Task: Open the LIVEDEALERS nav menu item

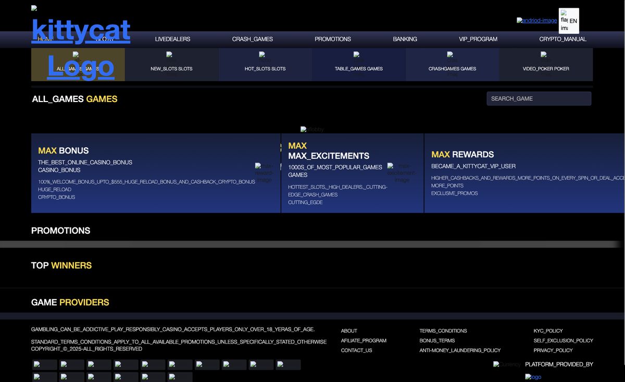Action: point(172,39)
